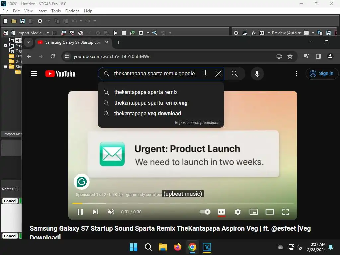The width and height of the screenshot is (340, 255).
Task: Open Chrome media control icon
Action: point(306,56)
